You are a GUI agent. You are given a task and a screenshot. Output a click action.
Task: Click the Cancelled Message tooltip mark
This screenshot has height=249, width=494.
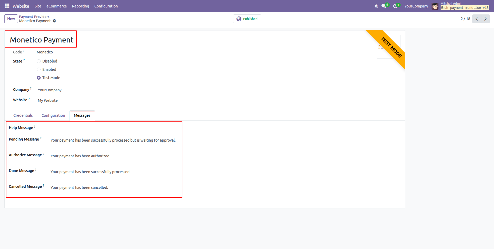44,185
